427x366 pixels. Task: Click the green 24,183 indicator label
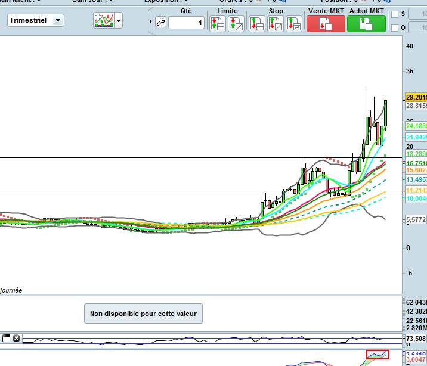(416, 126)
